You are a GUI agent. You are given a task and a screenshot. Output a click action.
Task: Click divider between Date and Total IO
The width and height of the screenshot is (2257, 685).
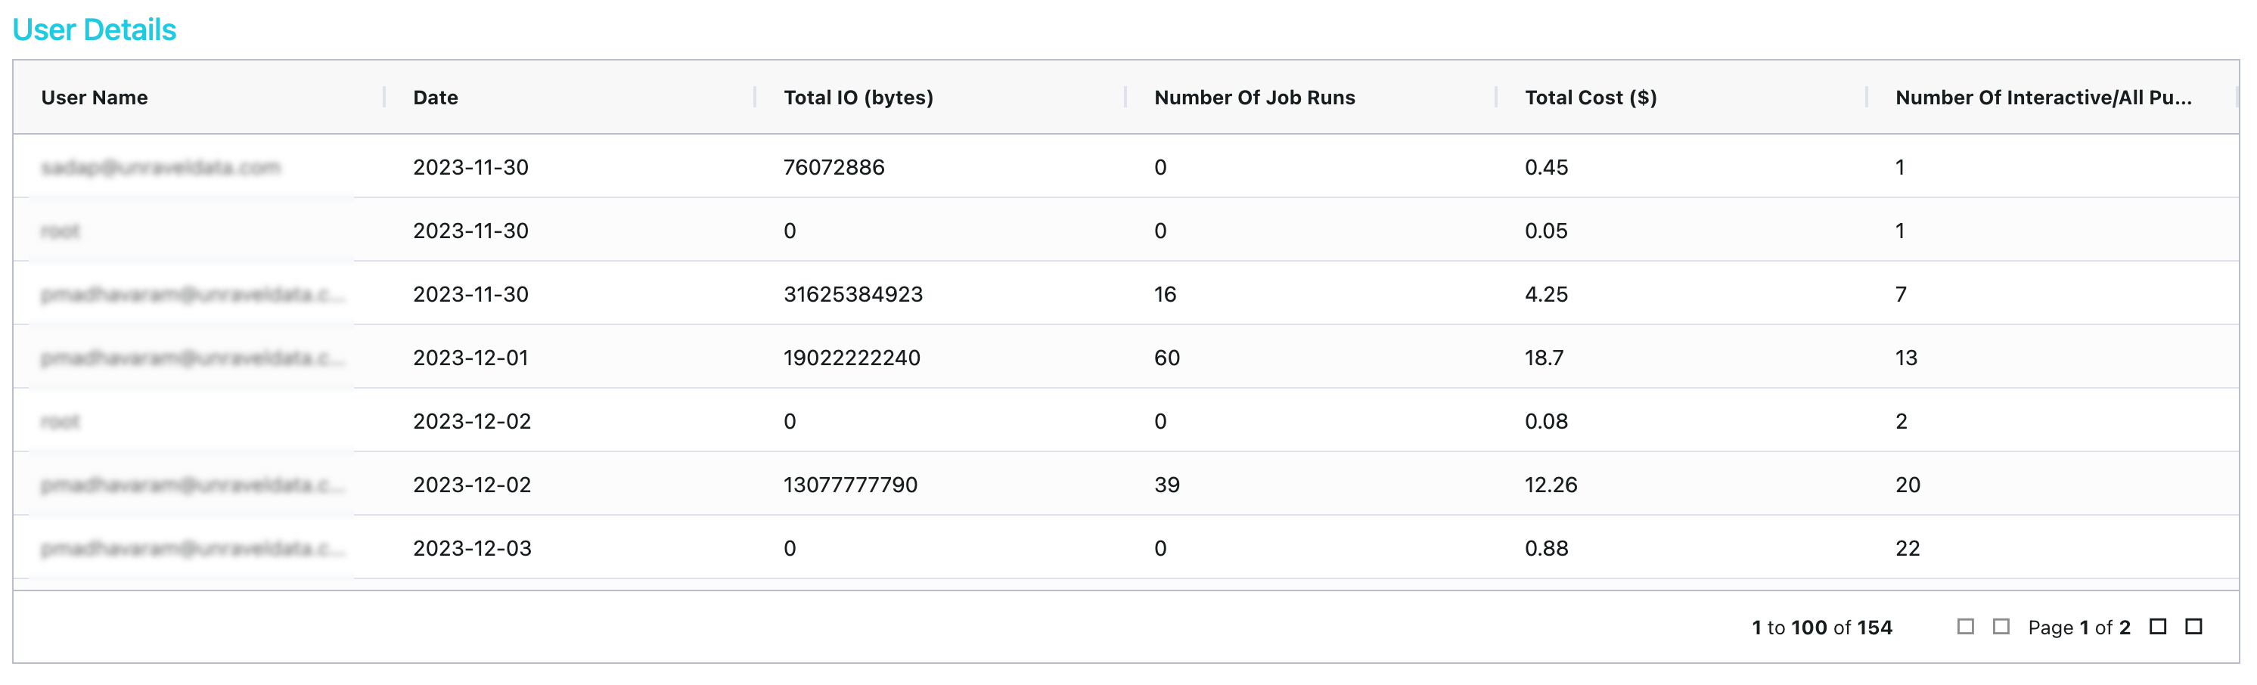click(x=756, y=98)
